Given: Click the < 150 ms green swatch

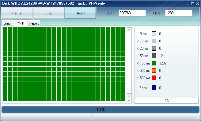Looking at the screenshot, I should click(154, 63).
